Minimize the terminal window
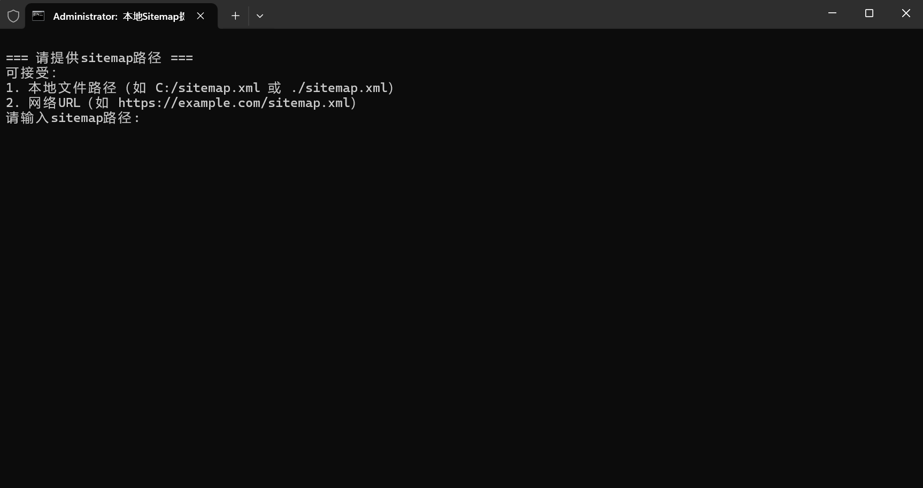The width and height of the screenshot is (923, 488). click(x=832, y=13)
